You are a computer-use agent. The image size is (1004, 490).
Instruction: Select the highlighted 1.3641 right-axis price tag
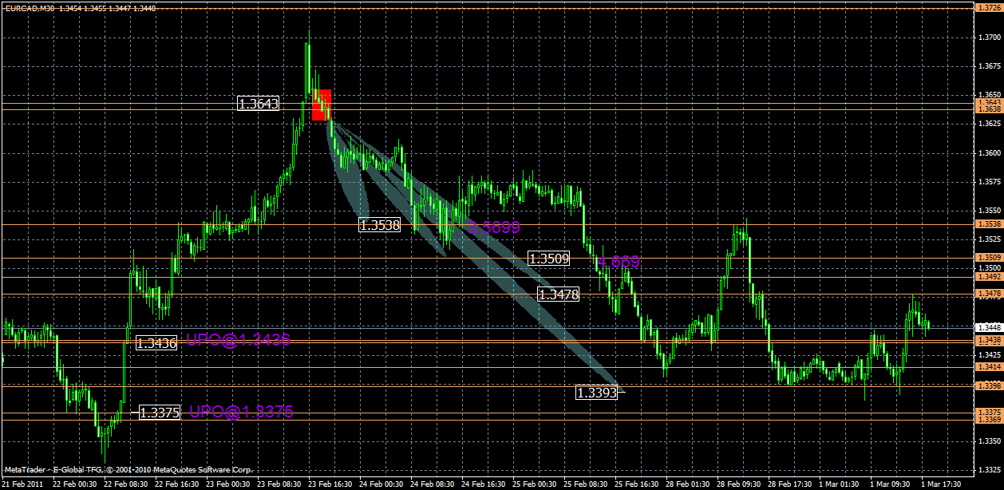(x=990, y=103)
